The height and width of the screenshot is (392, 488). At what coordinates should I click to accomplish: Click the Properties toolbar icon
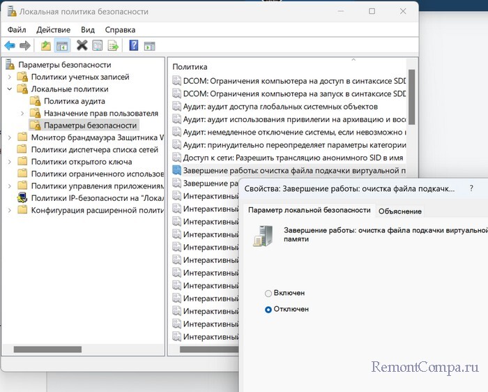click(97, 46)
